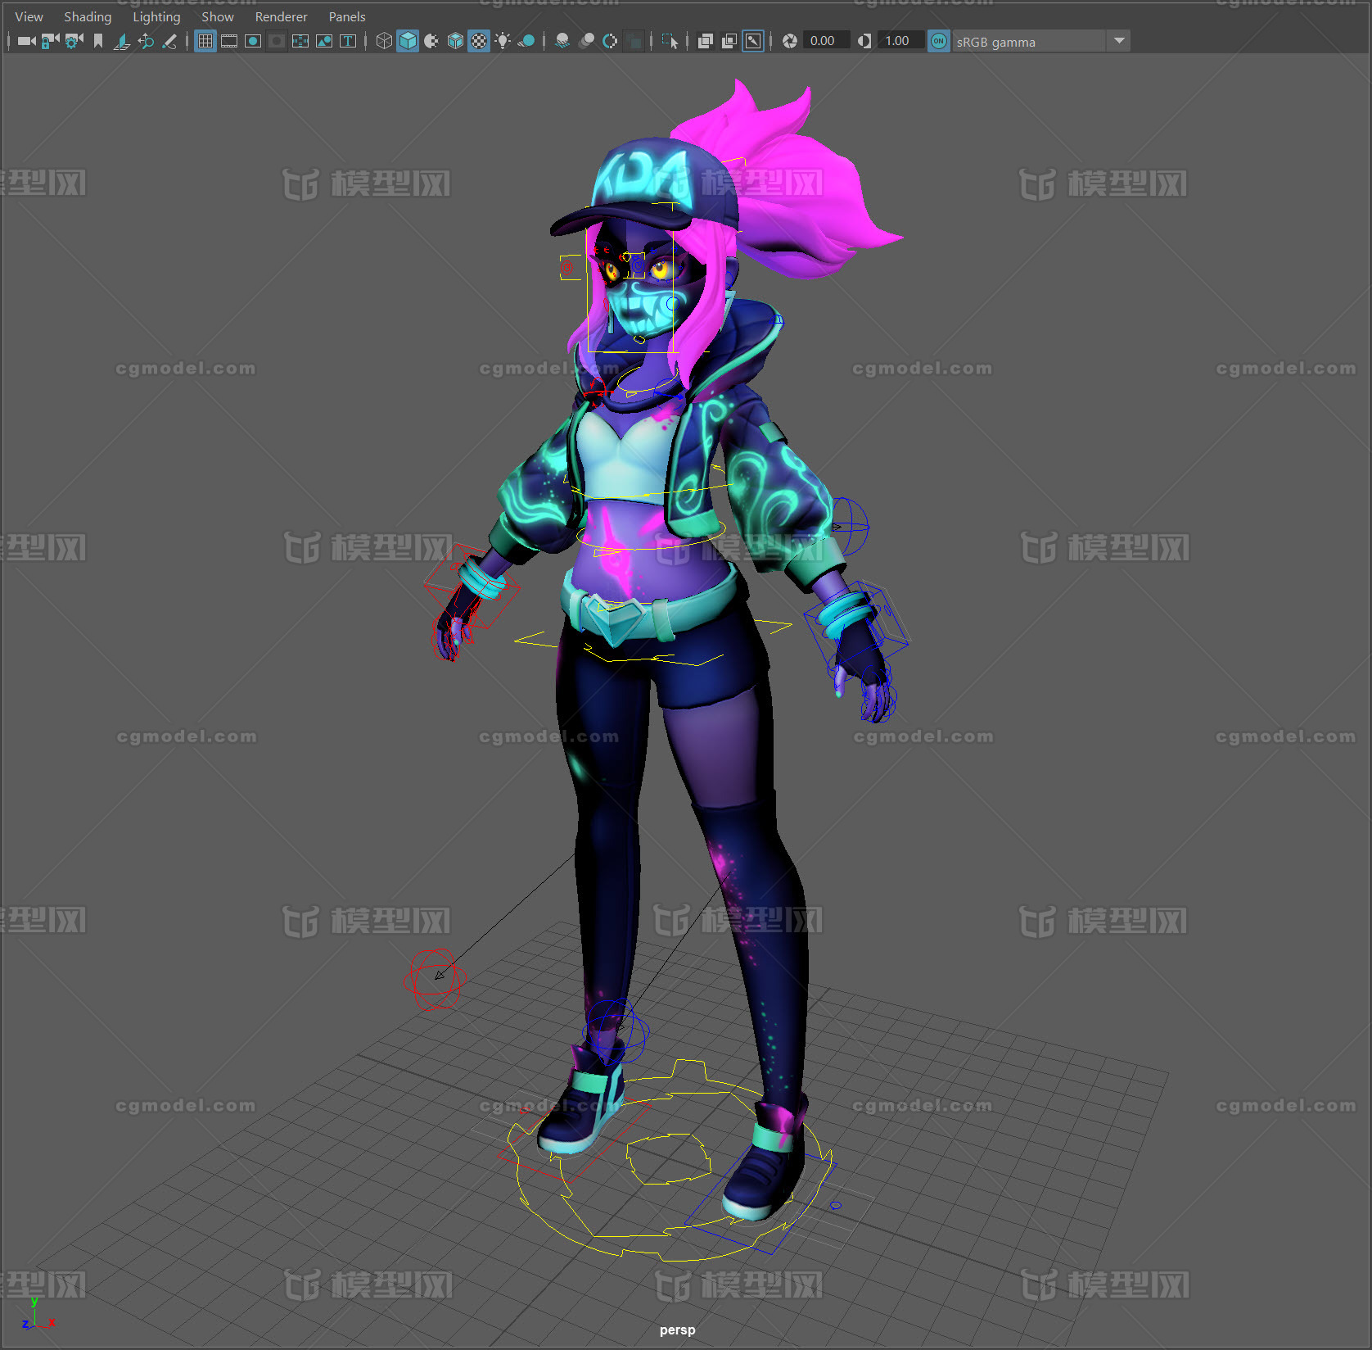
Task: Open the Renderer menu
Action: pyautogui.click(x=281, y=16)
